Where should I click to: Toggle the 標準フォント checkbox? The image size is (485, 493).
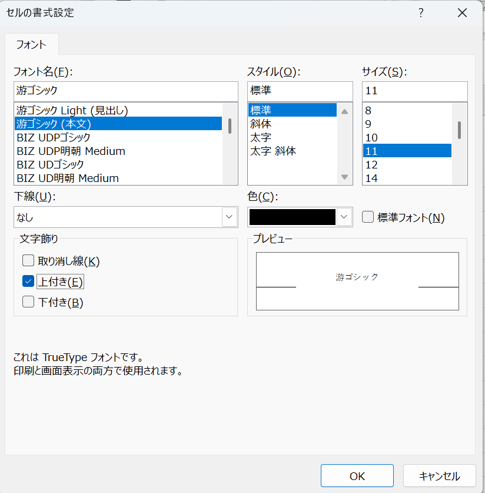368,217
